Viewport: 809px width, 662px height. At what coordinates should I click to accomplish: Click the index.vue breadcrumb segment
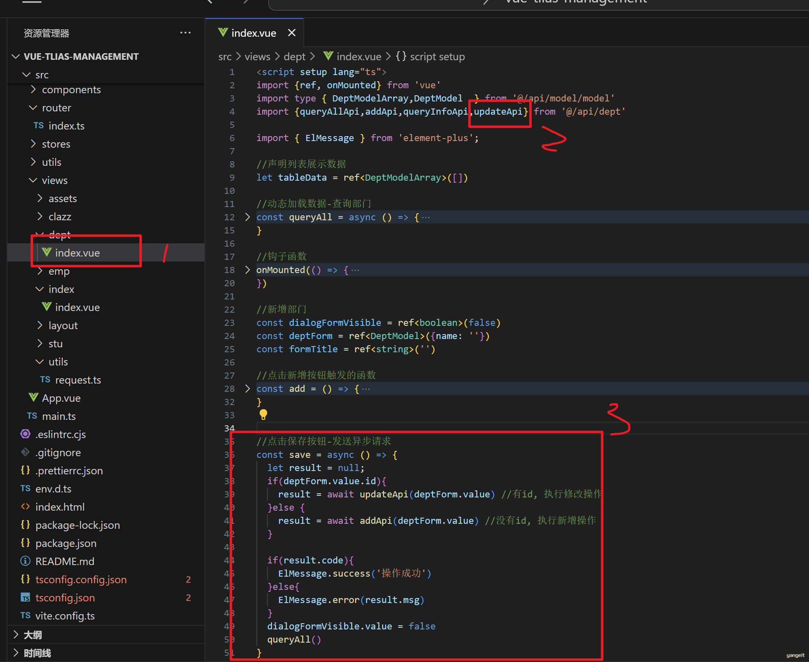point(359,57)
